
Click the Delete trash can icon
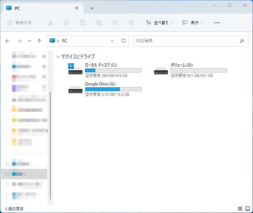coord(131,23)
